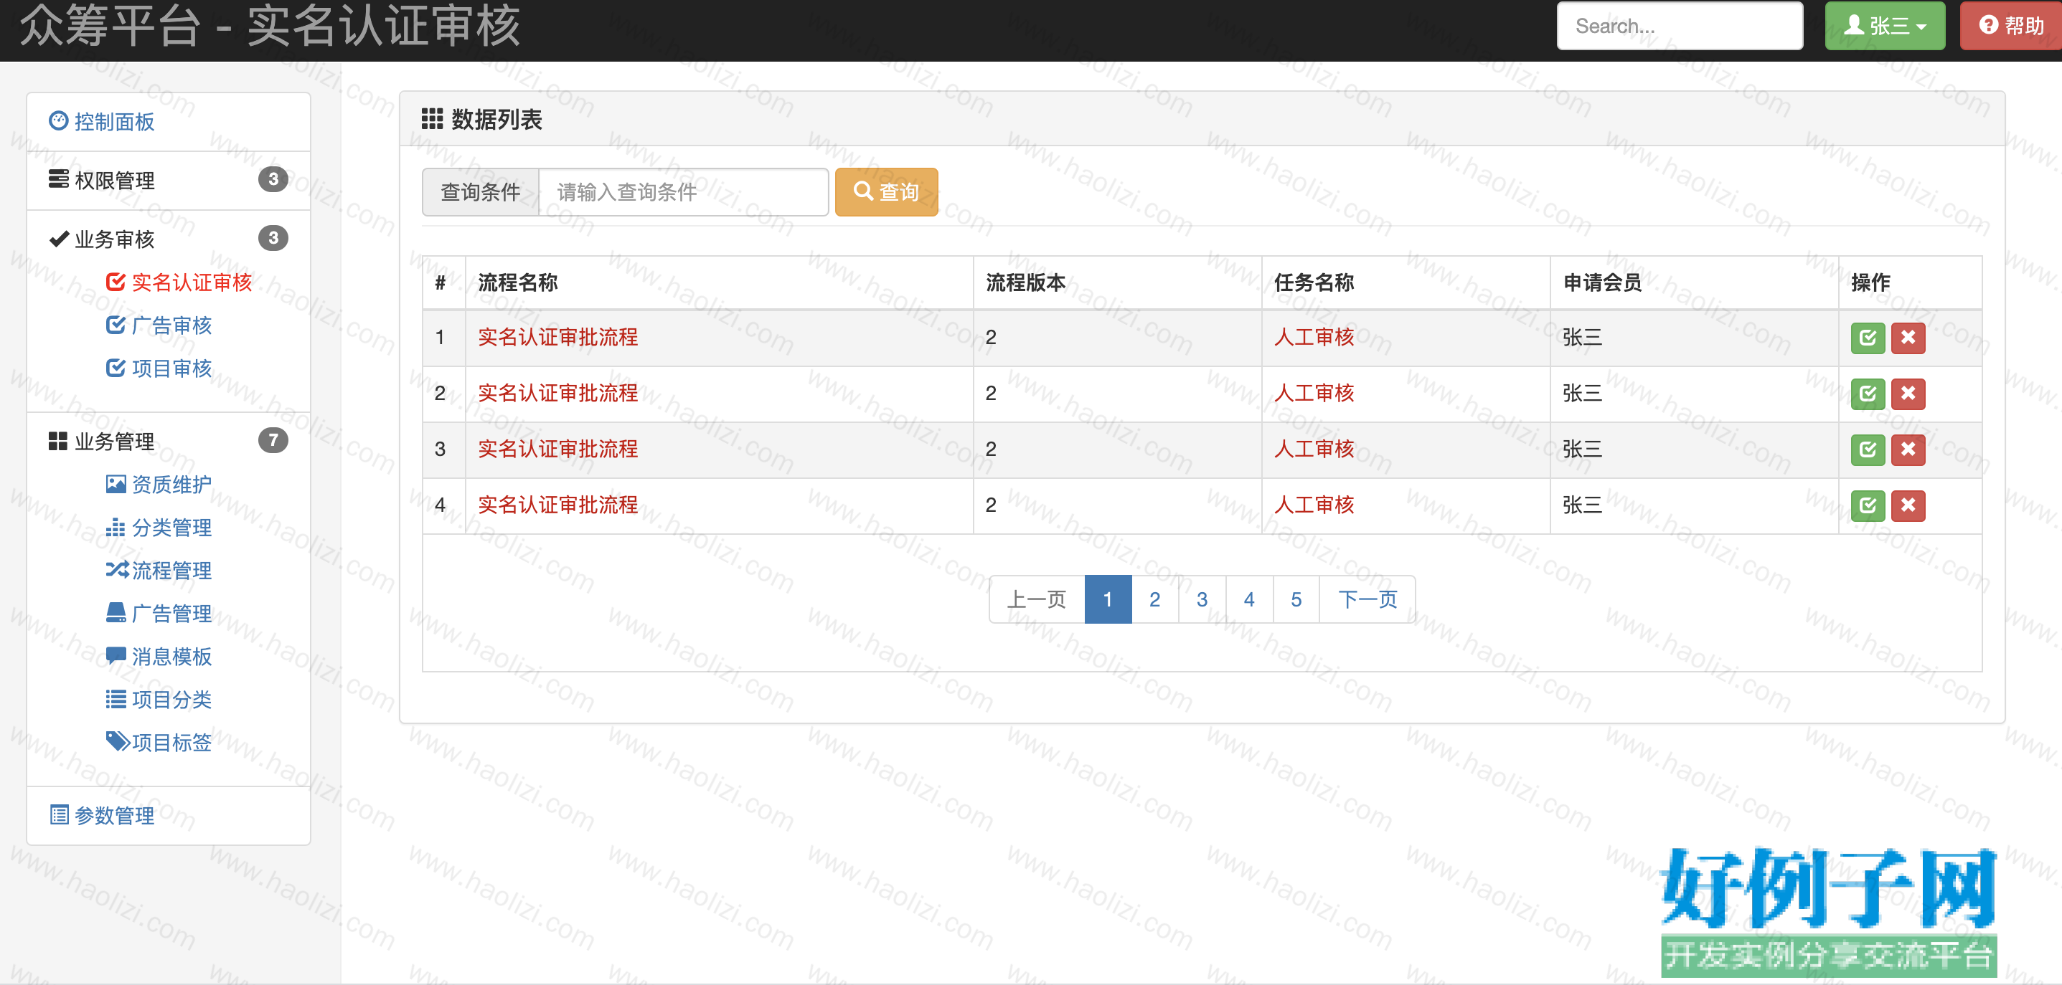Reject row 3 with red X icon

[1908, 449]
